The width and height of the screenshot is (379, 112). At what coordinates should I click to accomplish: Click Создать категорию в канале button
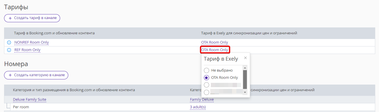[x=36, y=75]
